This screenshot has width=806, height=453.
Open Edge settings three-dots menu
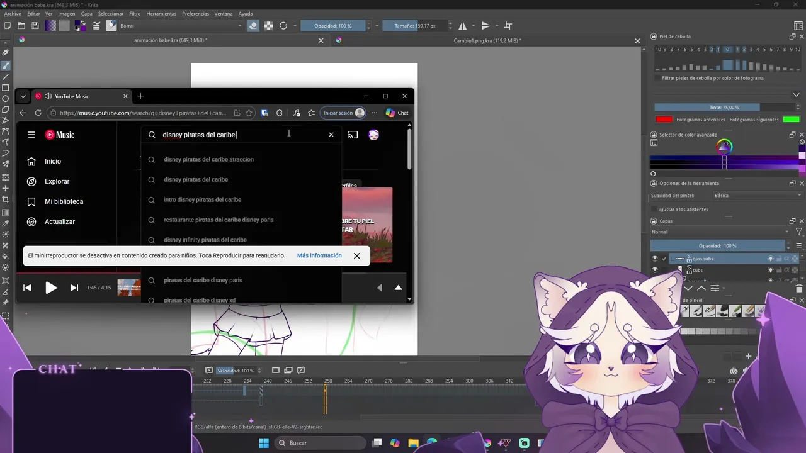[374, 113]
